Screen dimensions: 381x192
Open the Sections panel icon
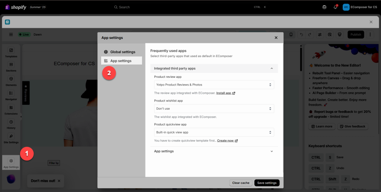(11, 64)
